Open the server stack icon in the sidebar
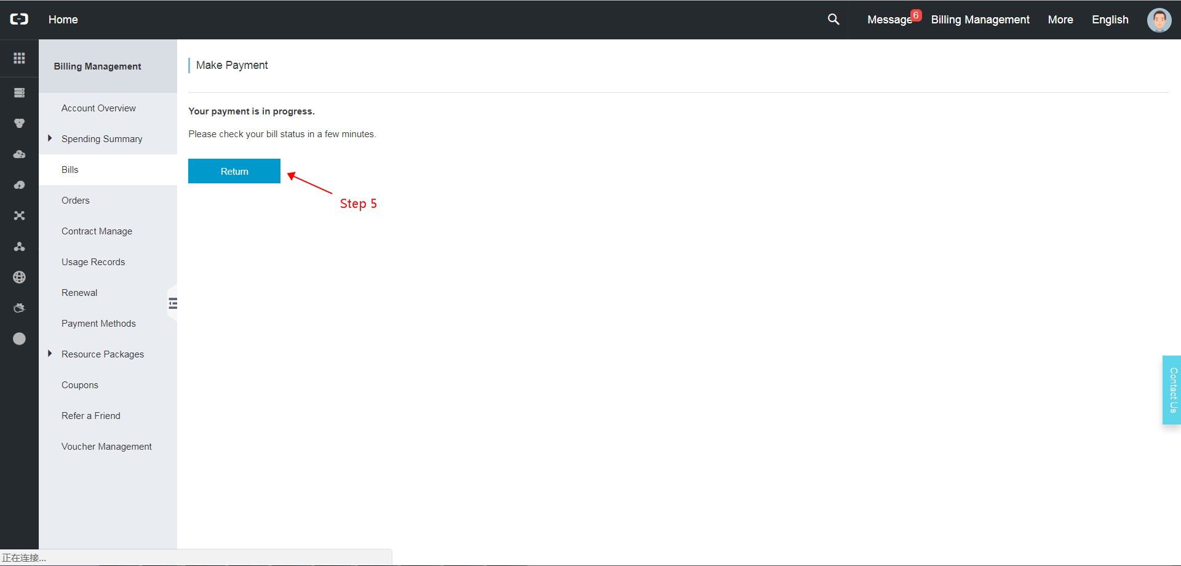Image resolution: width=1181 pixels, height=566 pixels. (19, 93)
